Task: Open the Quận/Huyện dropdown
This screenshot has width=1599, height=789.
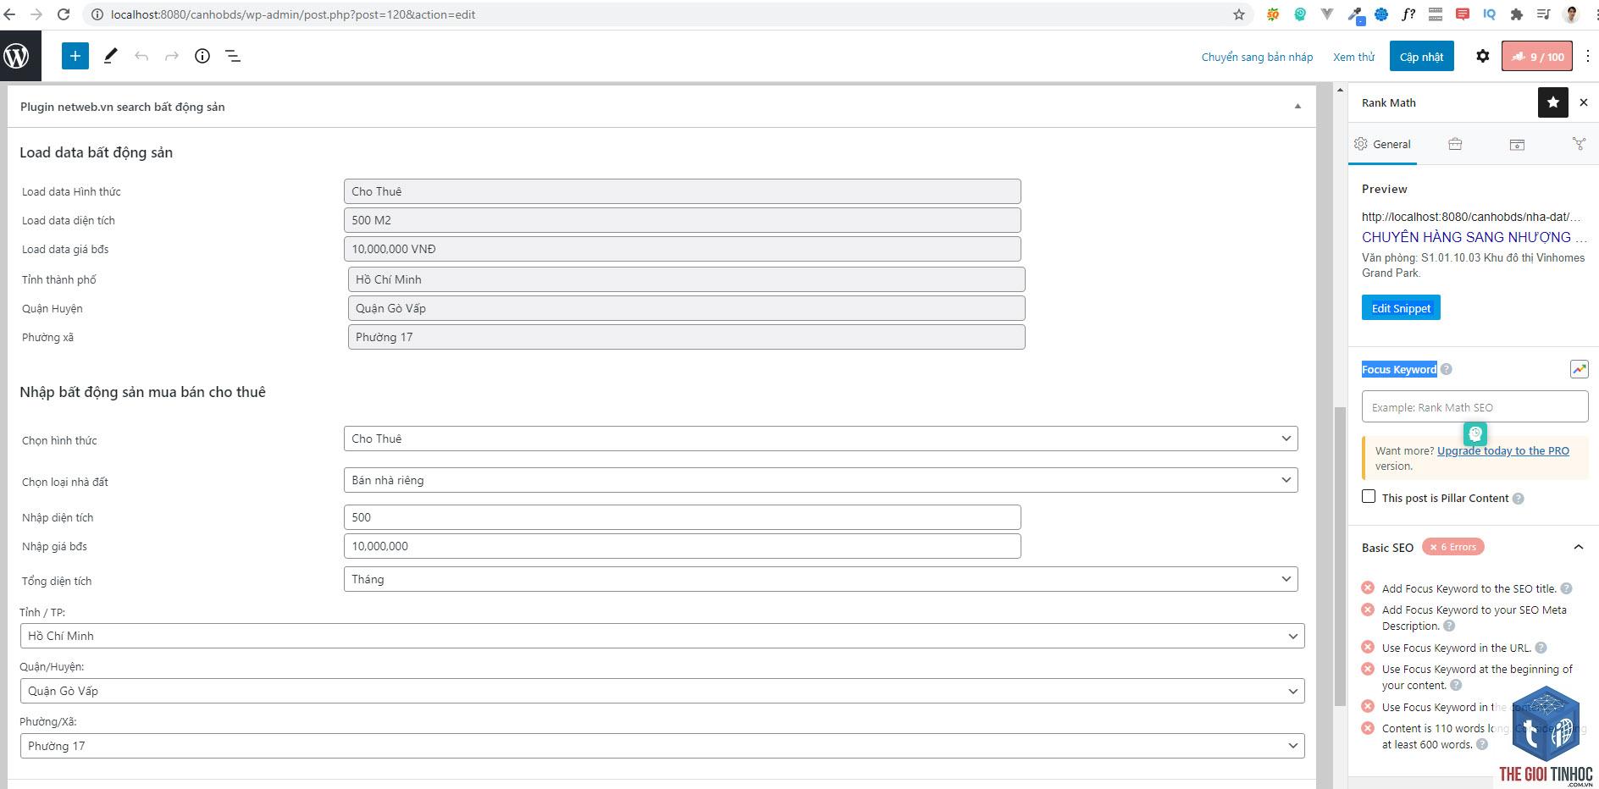Action: click(x=662, y=691)
